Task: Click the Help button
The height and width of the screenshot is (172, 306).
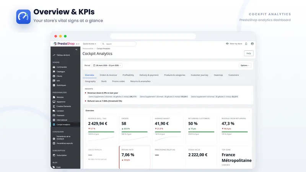Action: tap(249, 53)
